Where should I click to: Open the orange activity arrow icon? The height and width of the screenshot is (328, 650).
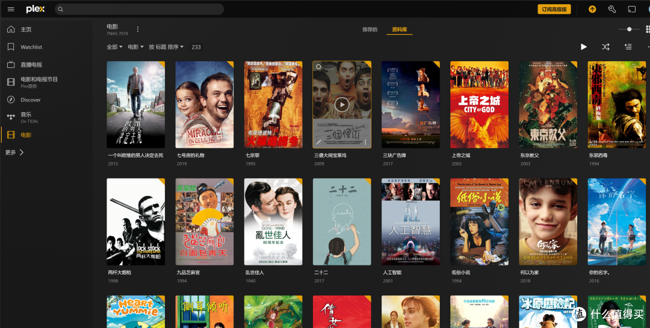point(592,9)
